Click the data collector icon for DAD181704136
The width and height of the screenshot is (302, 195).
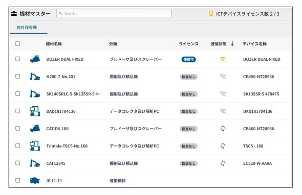click(35, 111)
